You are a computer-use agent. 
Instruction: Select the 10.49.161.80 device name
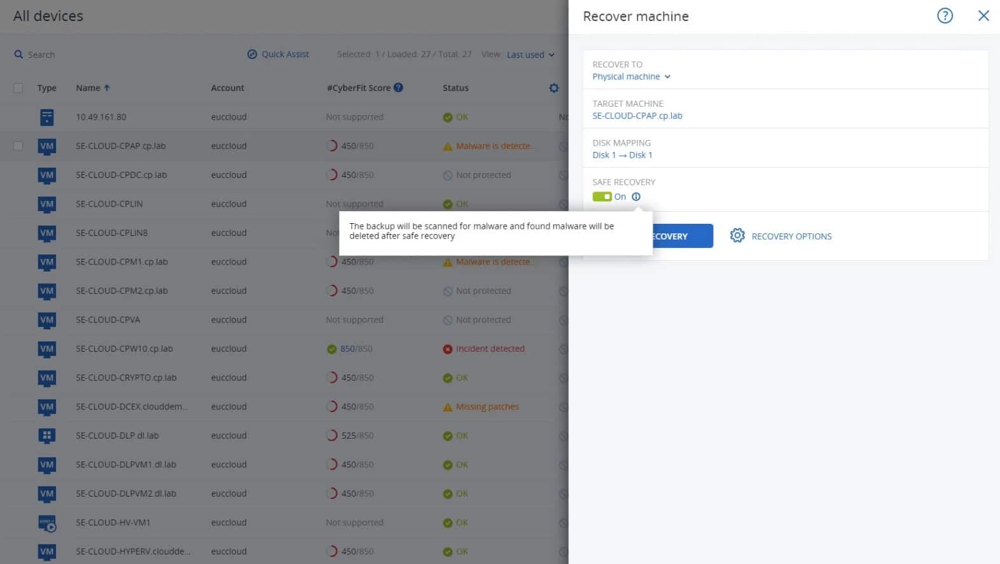[x=101, y=117]
